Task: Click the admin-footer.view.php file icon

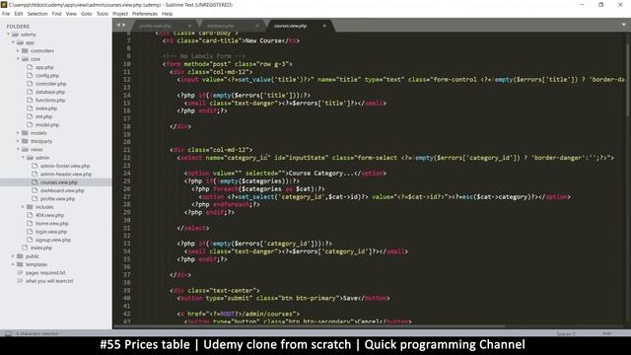Action: (x=35, y=166)
